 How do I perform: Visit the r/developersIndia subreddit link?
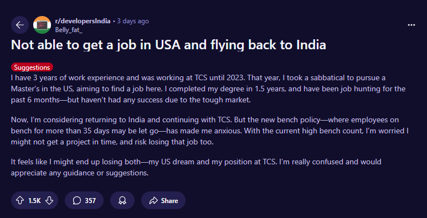[83, 21]
